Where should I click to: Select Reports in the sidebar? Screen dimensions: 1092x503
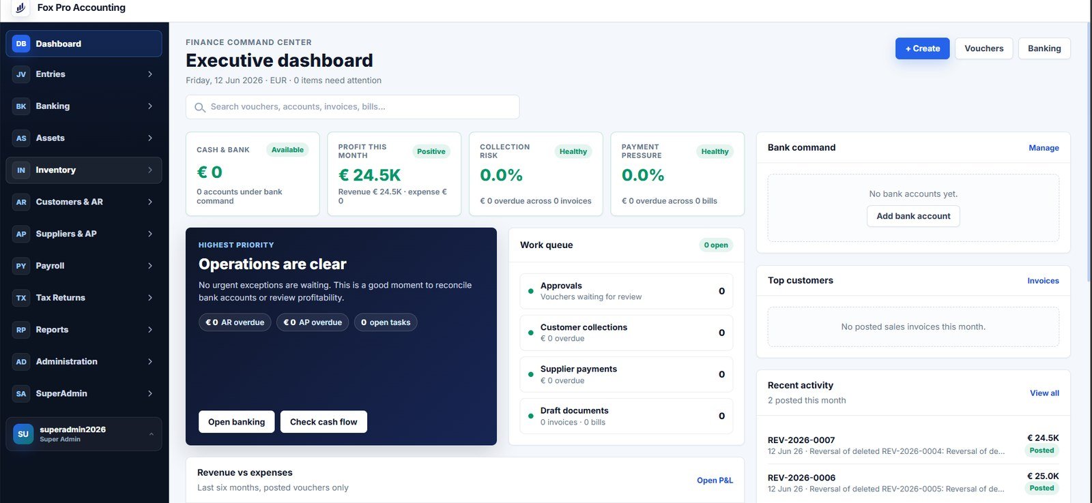pos(84,330)
